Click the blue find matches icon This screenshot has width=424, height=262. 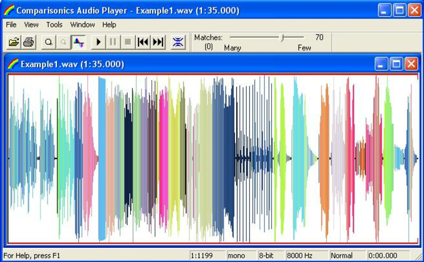[x=178, y=42]
